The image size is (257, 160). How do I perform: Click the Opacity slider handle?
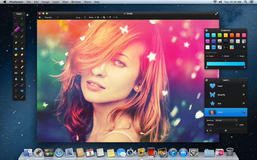[x=237, y=125]
